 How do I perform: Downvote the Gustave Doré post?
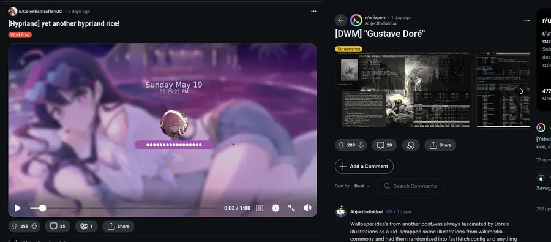(361, 145)
